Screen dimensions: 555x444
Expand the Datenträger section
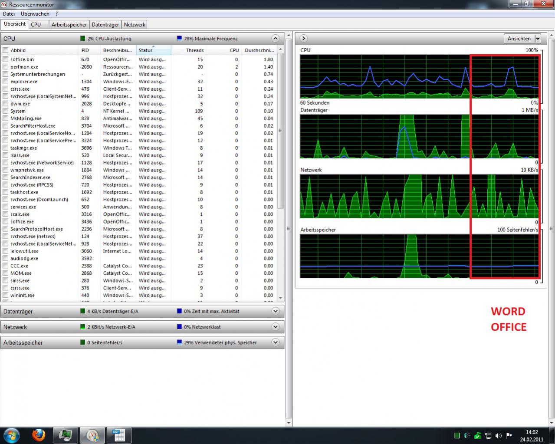[x=275, y=311]
